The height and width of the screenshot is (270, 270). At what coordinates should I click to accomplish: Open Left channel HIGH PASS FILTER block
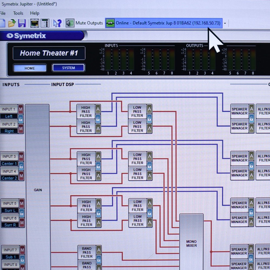[86, 112]
